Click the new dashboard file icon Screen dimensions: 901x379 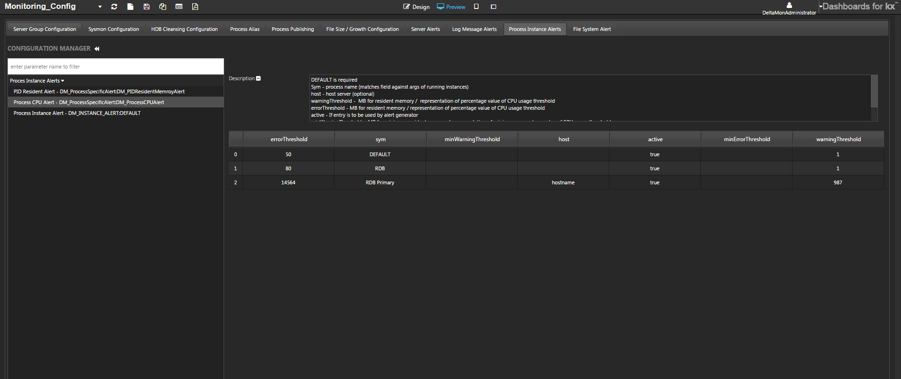pyautogui.click(x=131, y=7)
